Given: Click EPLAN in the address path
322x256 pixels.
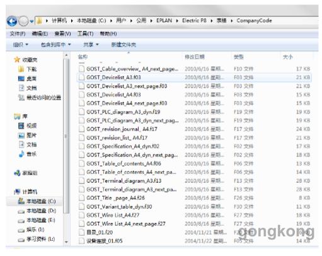Looking at the screenshot, I should coord(164,21).
